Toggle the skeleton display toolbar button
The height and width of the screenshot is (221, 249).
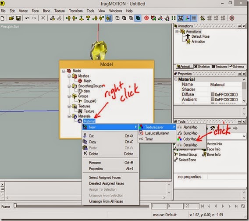click(x=181, y=18)
